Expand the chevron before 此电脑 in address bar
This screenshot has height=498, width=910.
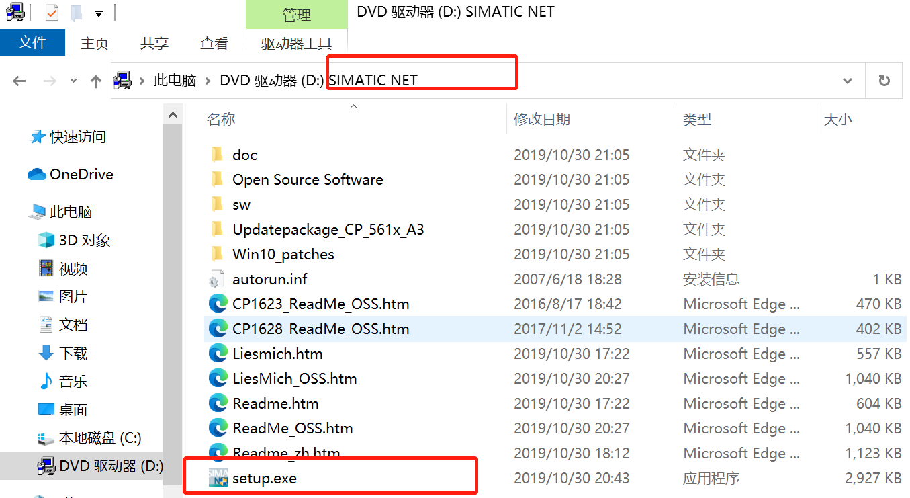click(142, 81)
